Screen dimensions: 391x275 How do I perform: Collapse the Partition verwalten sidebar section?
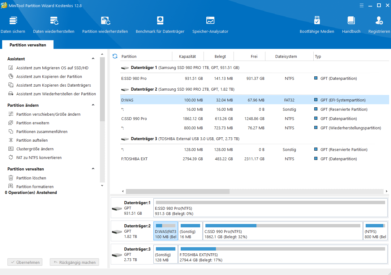click(x=93, y=169)
